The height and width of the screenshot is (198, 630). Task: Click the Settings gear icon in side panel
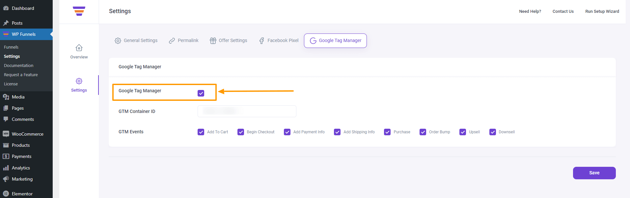pos(79,81)
